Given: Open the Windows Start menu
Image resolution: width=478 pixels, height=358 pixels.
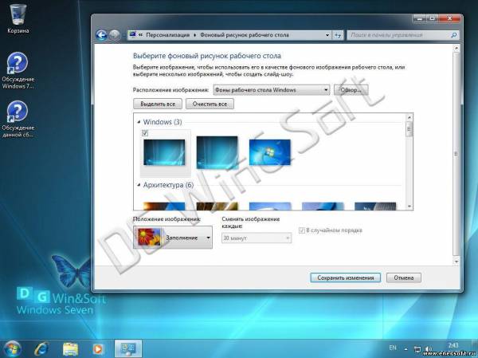Looking at the screenshot, I should 12,349.
